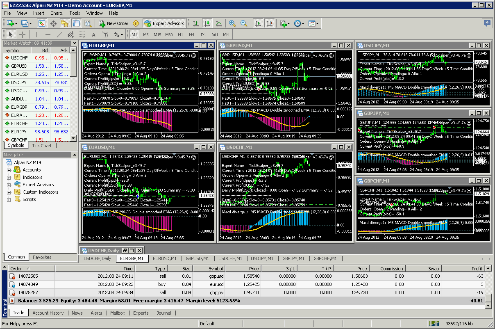Click the Zoom In magnifier icon
Image resolution: width=495 pixels, height=329 pixels.
(232, 23)
